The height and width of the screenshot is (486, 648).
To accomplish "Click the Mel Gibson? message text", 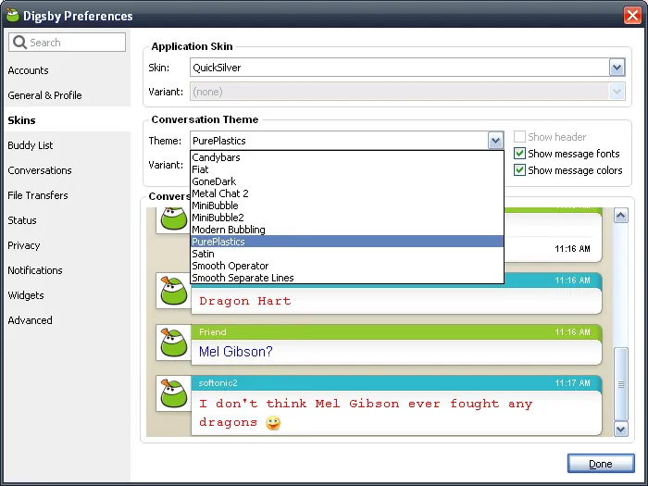I will (x=235, y=352).
